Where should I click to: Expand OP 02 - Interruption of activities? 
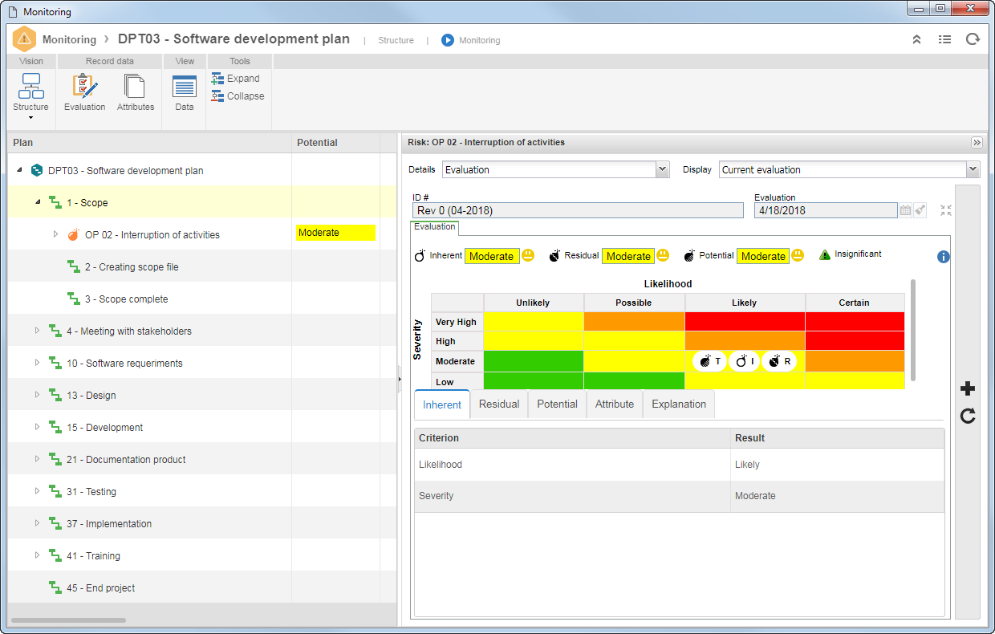(55, 234)
